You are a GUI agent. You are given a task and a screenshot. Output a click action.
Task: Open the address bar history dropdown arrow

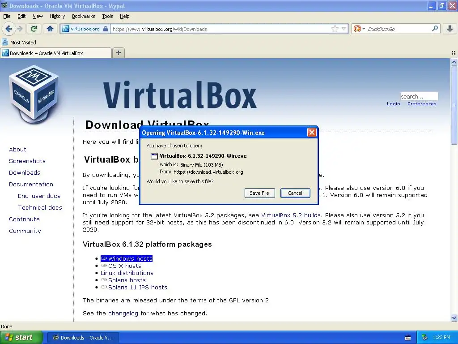[344, 29]
